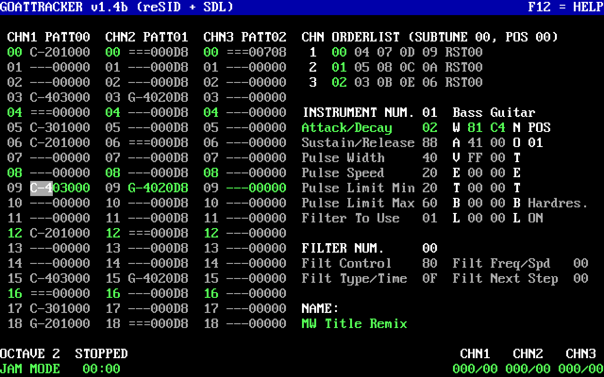Select orderlist channel 3 entry 02

click(339, 82)
